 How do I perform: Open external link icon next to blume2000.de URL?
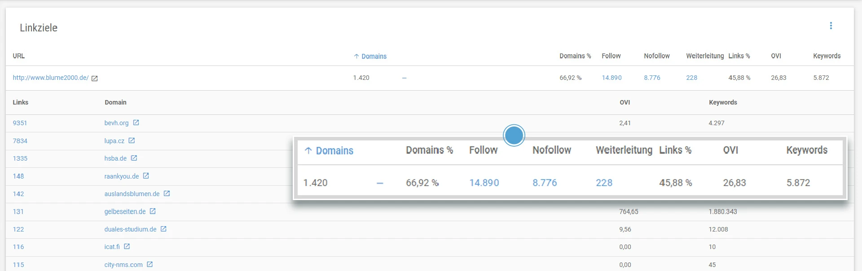point(95,79)
